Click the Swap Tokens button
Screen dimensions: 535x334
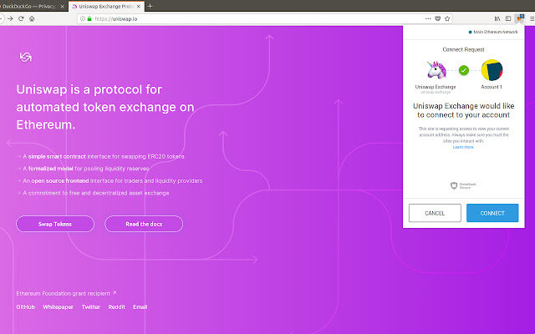click(55, 224)
